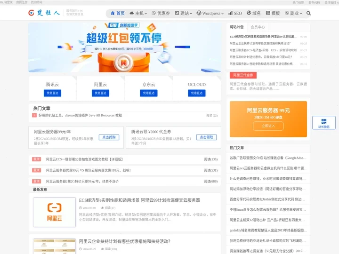Click 立即进入 on the orange 阿里云服务器 99元 card
Screen dimensions: 339x254
coord(268,126)
